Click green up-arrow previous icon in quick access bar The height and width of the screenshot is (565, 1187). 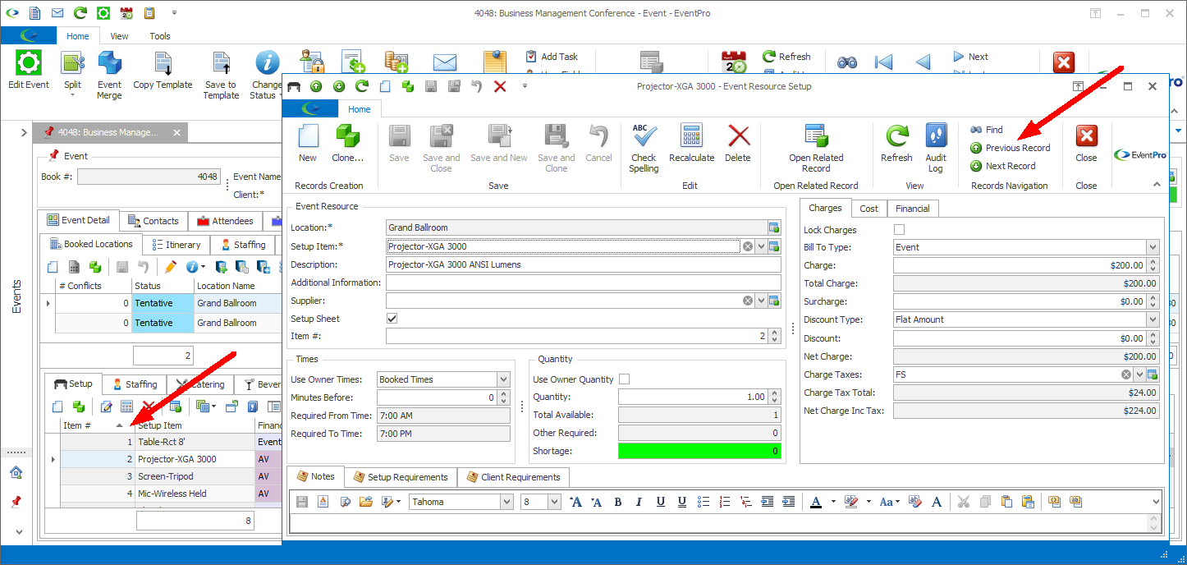316,86
